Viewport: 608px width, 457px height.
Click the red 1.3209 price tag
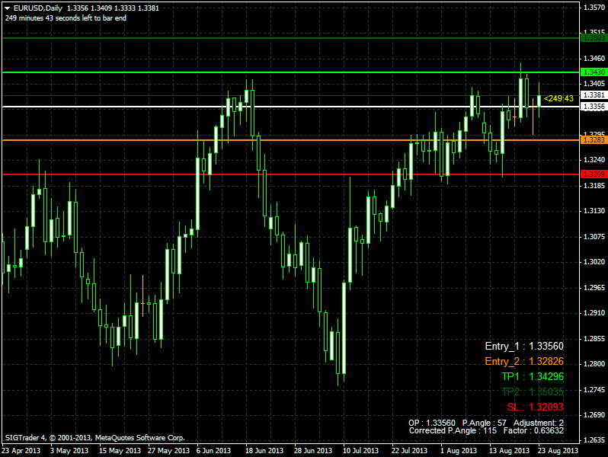(593, 174)
